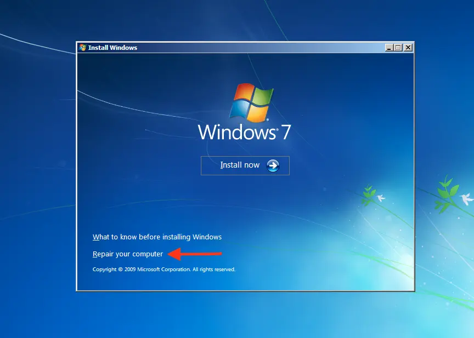Image resolution: width=474 pixels, height=338 pixels.
Task: Close the Install Windows dialog
Action: (x=408, y=48)
